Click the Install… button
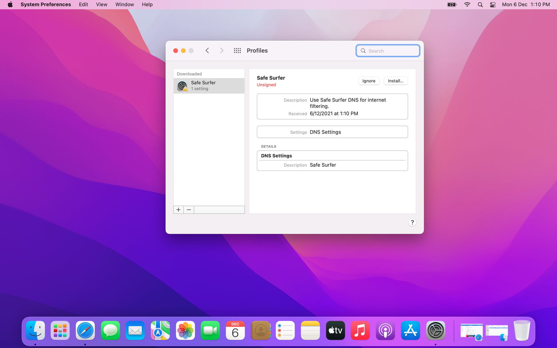557x348 pixels. (x=395, y=81)
